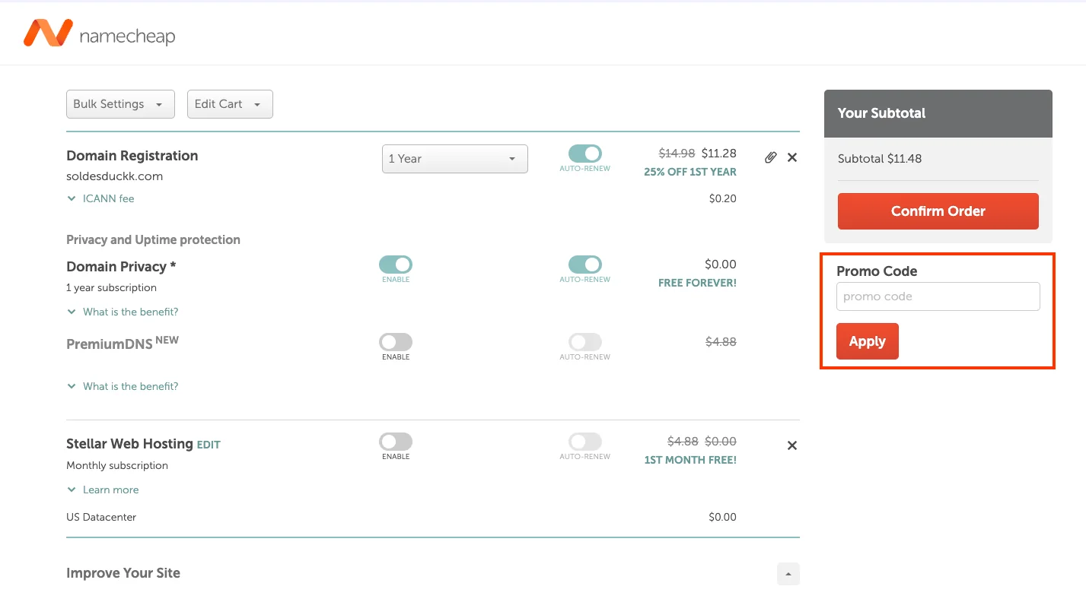Click Confirm Order
The width and height of the screenshot is (1086, 602).
coord(937,211)
